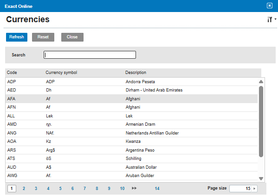Select the ANG Netherlands Antillian Guilder row

(x=131, y=133)
